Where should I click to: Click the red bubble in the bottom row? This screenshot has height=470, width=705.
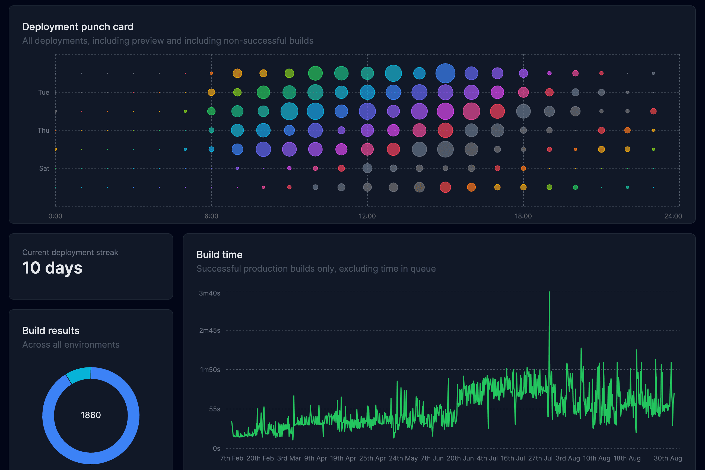click(x=445, y=187)
